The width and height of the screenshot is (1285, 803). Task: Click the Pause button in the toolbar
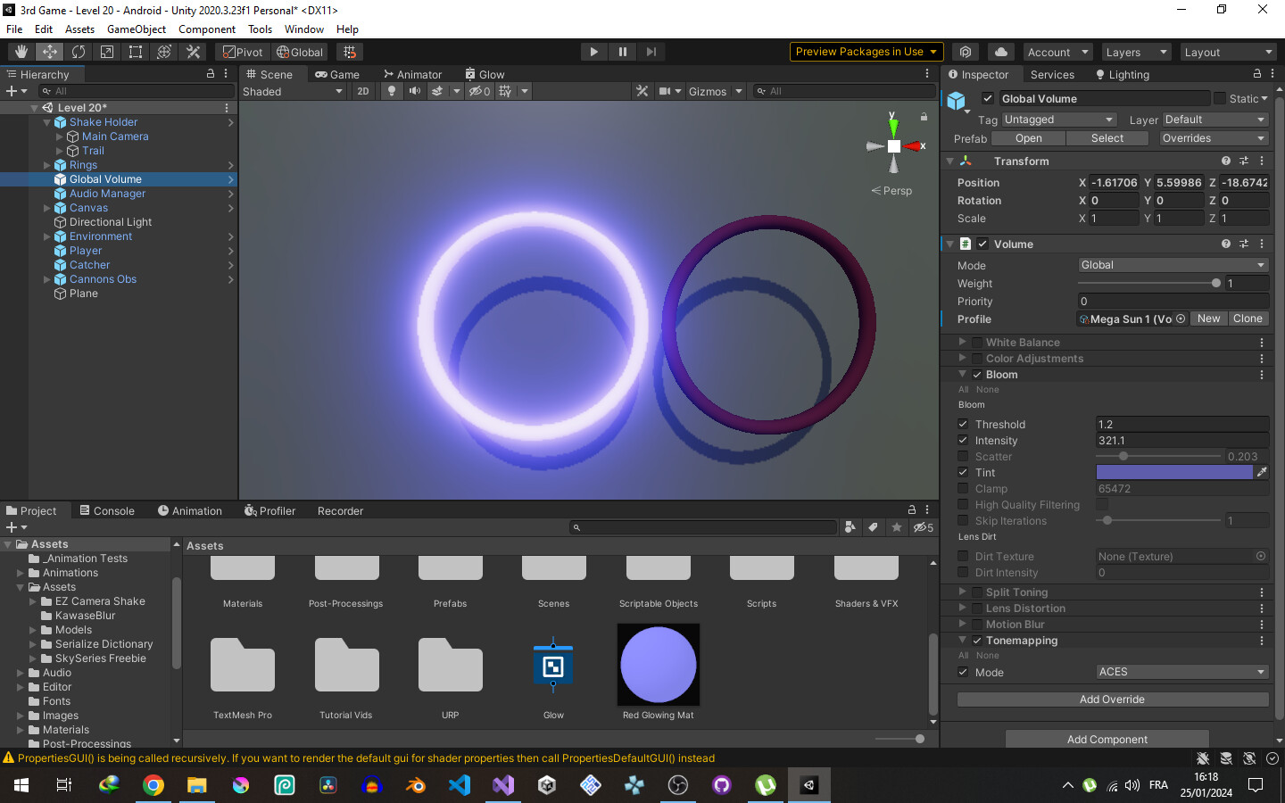622,51
